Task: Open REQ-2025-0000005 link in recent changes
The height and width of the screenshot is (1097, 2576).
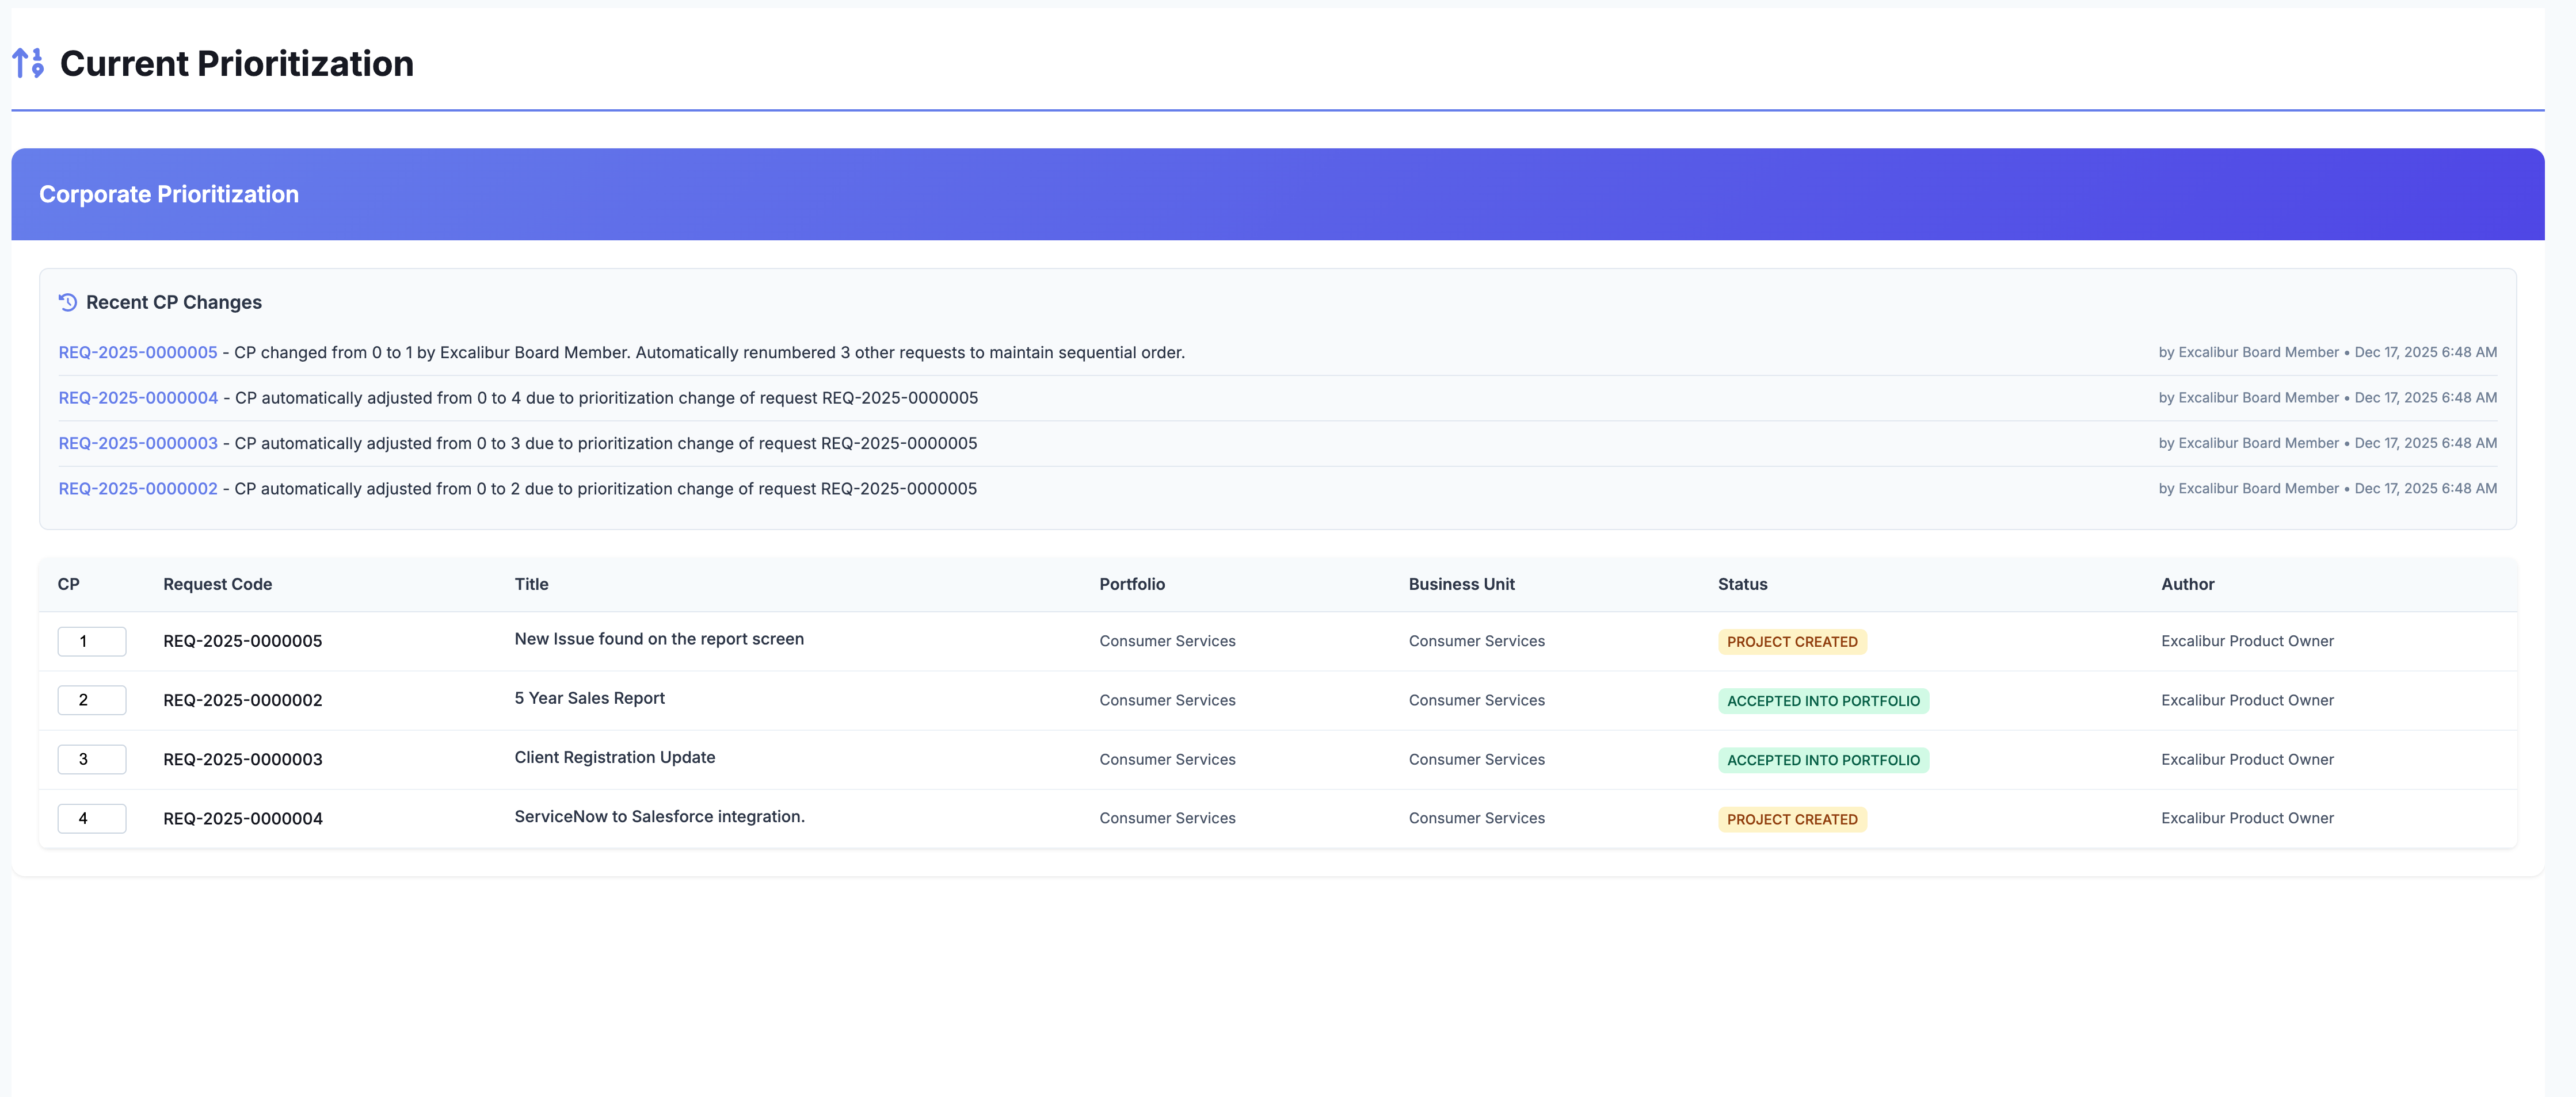Action: [x=138, y=352]
